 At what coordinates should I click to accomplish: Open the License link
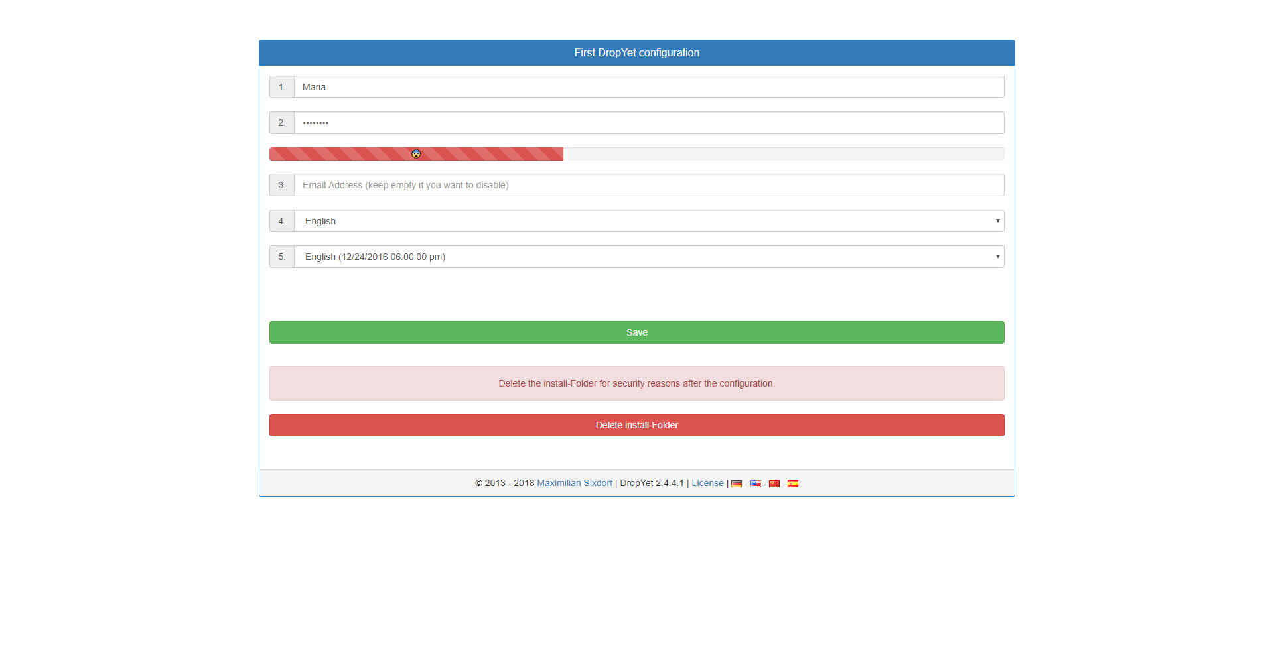pyautogui.click(x=707, y=483)
